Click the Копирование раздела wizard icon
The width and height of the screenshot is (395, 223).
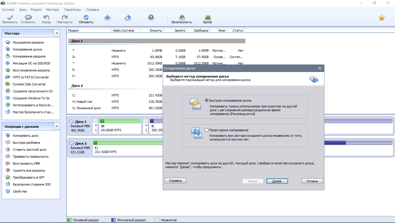tap(8, 56)
